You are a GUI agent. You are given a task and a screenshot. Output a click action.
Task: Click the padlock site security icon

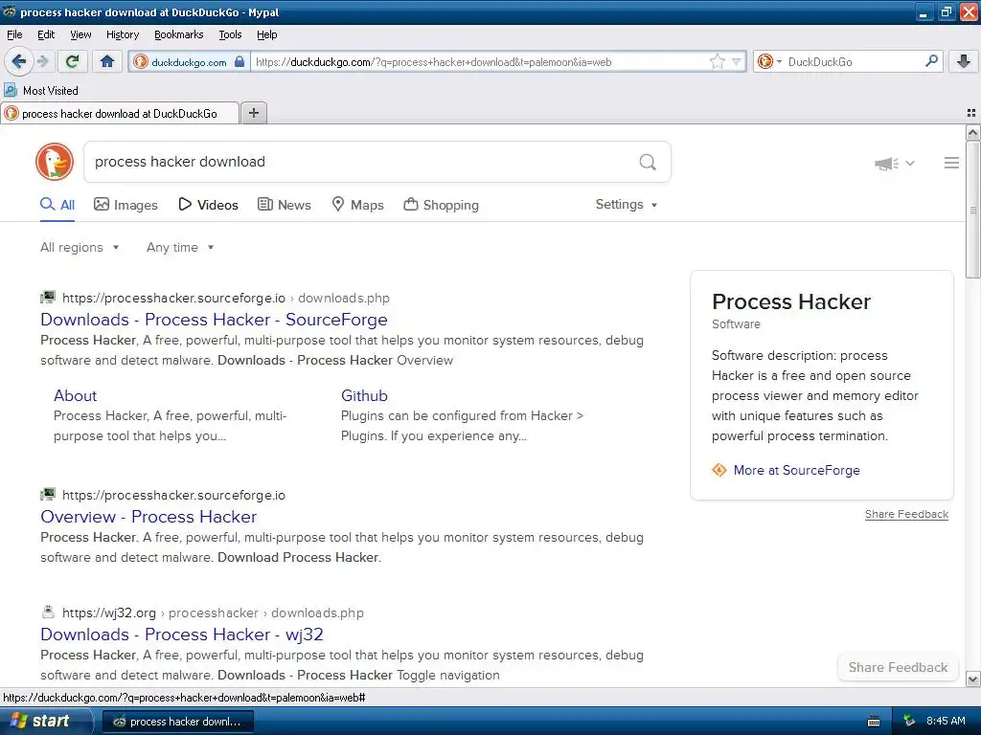(240, 61)
